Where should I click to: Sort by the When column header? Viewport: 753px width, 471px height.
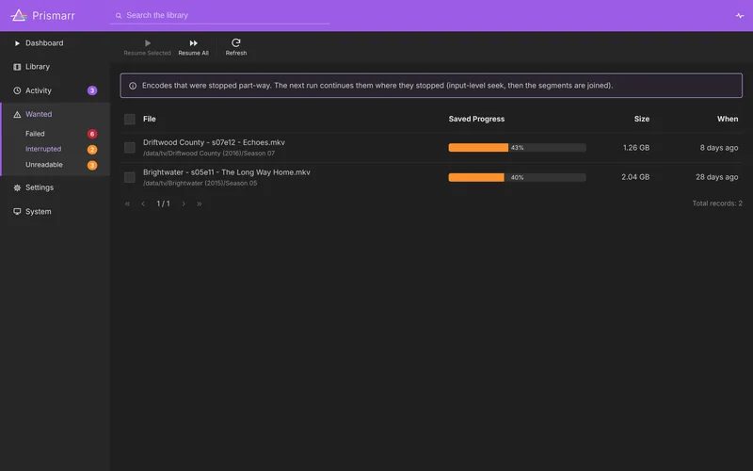coord(728,119)
